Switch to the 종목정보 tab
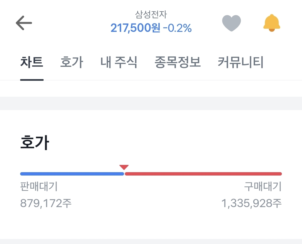Image resolution: width=302 pixels, height=244 pixels. point(178,62)
